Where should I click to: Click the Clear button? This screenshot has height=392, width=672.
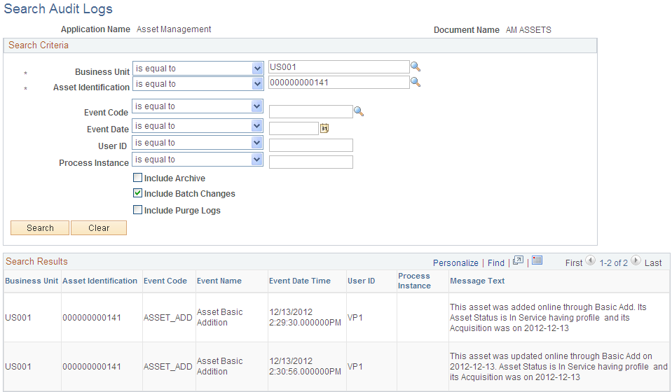(99, 228)
